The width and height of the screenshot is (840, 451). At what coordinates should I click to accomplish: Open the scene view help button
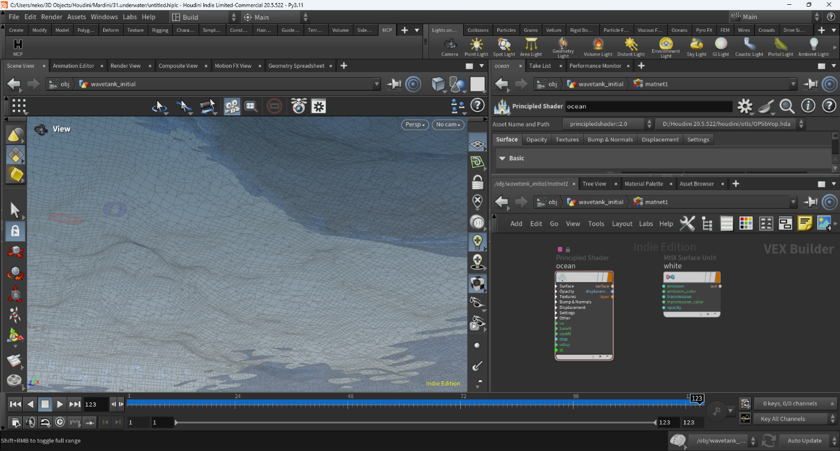tap(477, 106)
